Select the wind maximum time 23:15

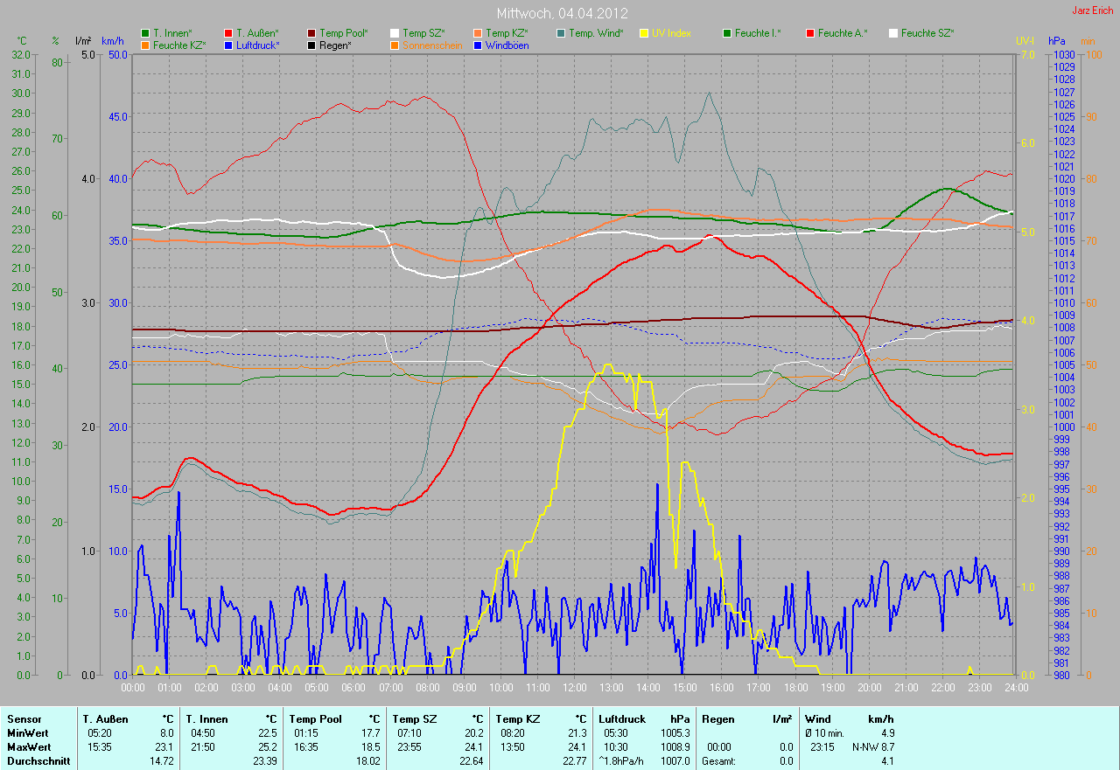(824, 747)
